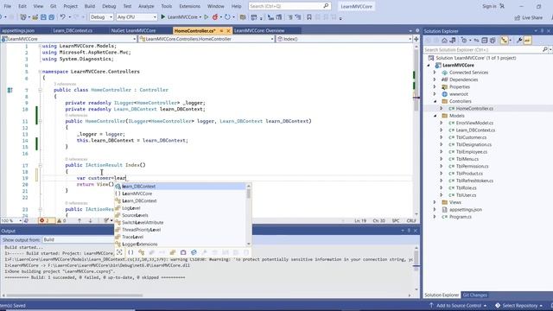Click the bookmark toolbar icon

click(309, 17)
